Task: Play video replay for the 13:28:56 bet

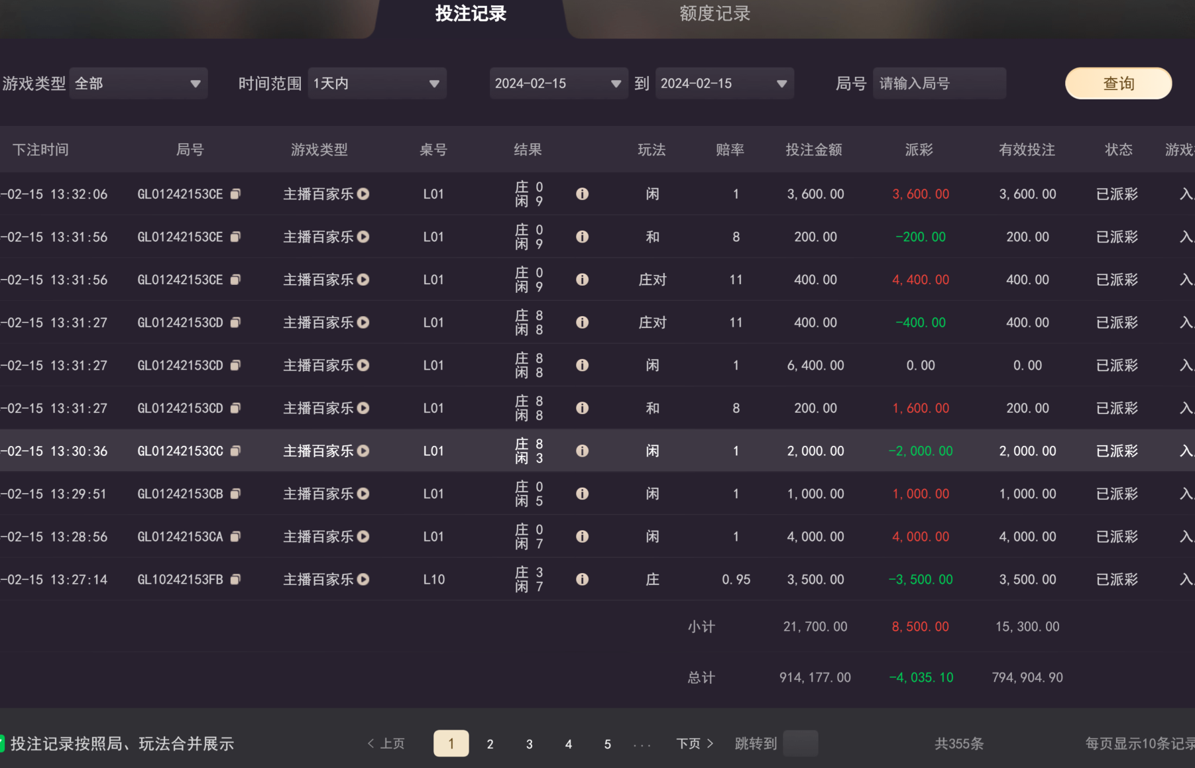Action: pyautogui.click(x=363, y=537)
